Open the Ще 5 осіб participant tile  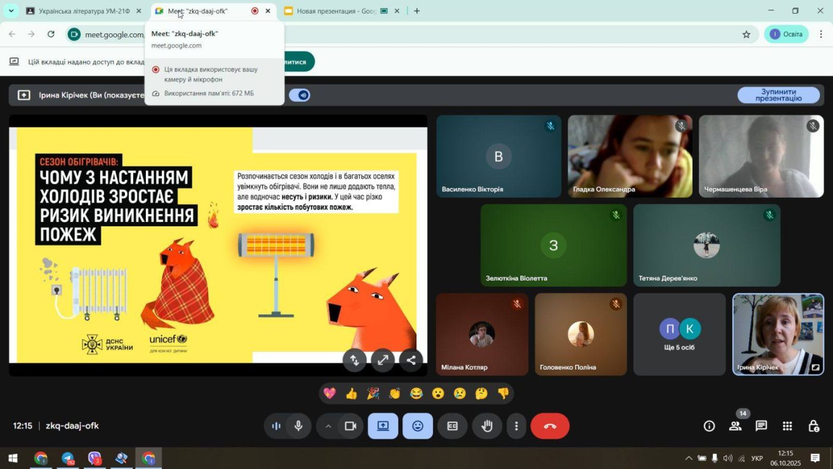pyautogui.click(x=679, y=334)
